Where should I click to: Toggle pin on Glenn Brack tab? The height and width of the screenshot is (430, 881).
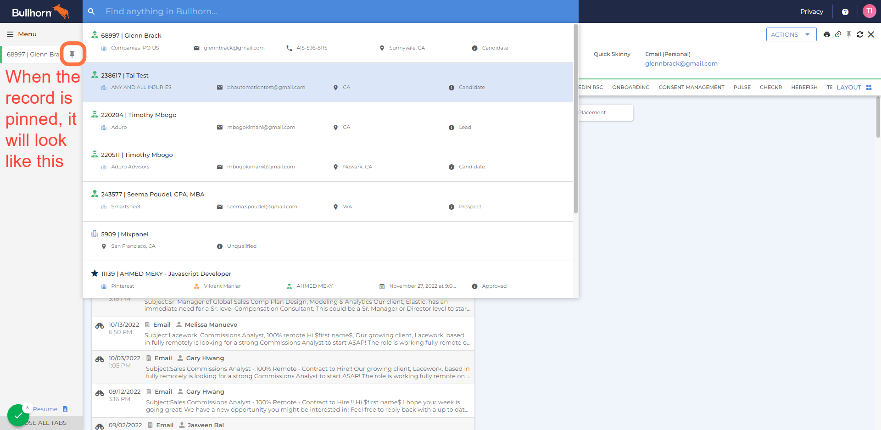point(72,54)
